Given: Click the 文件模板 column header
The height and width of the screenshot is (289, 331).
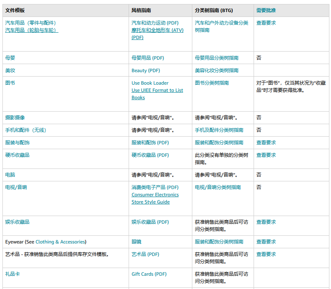Looking at the screenshot, I should pyautogui.click(x=15, y=10).
